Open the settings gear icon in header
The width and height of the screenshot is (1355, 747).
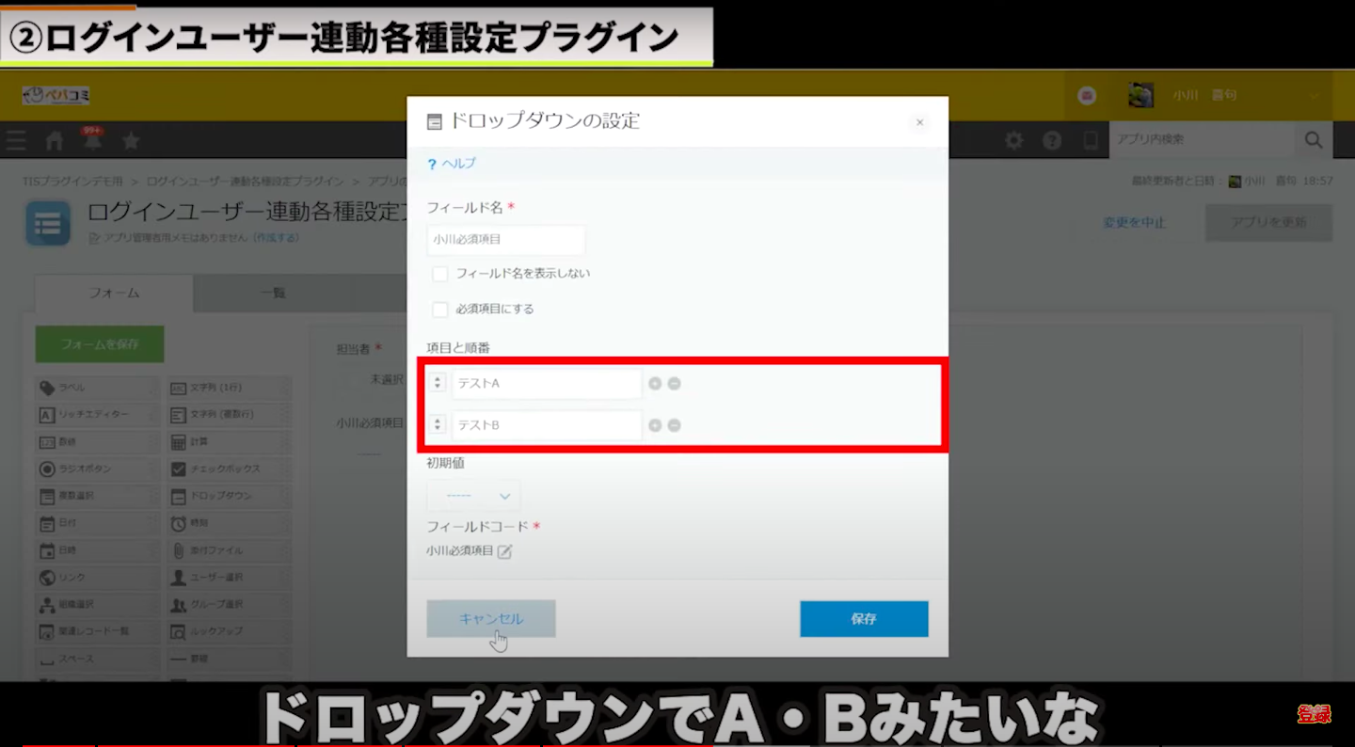tap(1013, 141)
